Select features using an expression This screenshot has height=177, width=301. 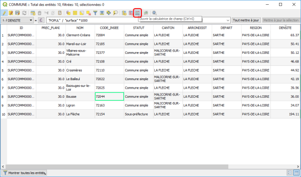[68, 13]
